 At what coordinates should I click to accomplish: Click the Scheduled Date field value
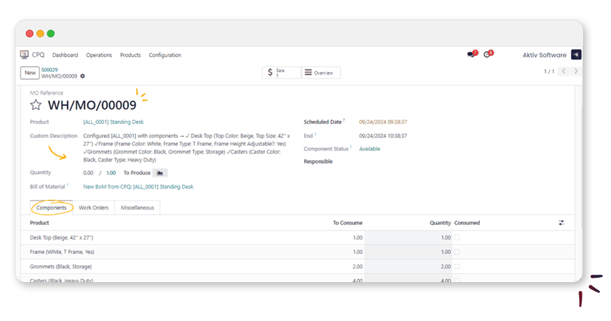(x=383, y=122)
